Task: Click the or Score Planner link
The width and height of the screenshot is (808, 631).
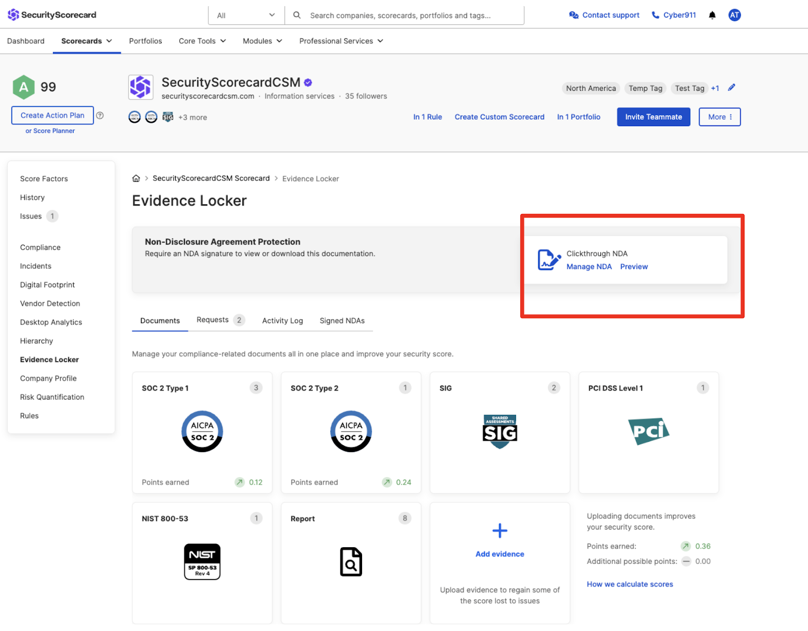Action: pyautogui.click(x=50, y=131)
